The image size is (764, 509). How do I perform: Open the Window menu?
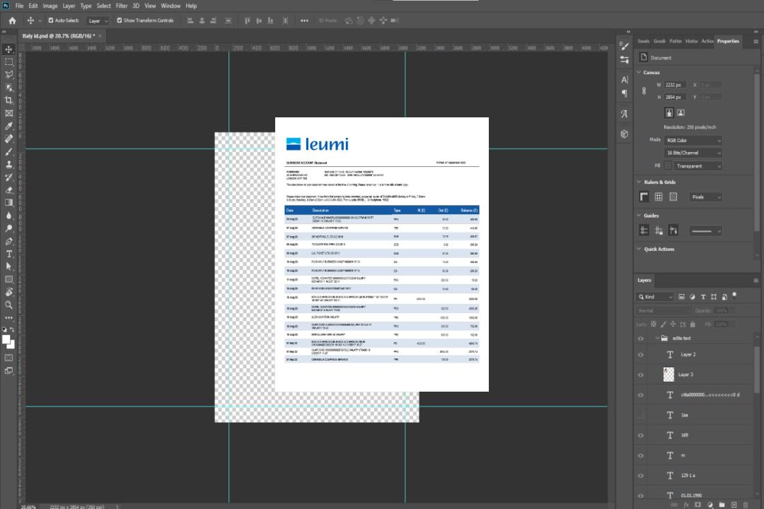170,6
